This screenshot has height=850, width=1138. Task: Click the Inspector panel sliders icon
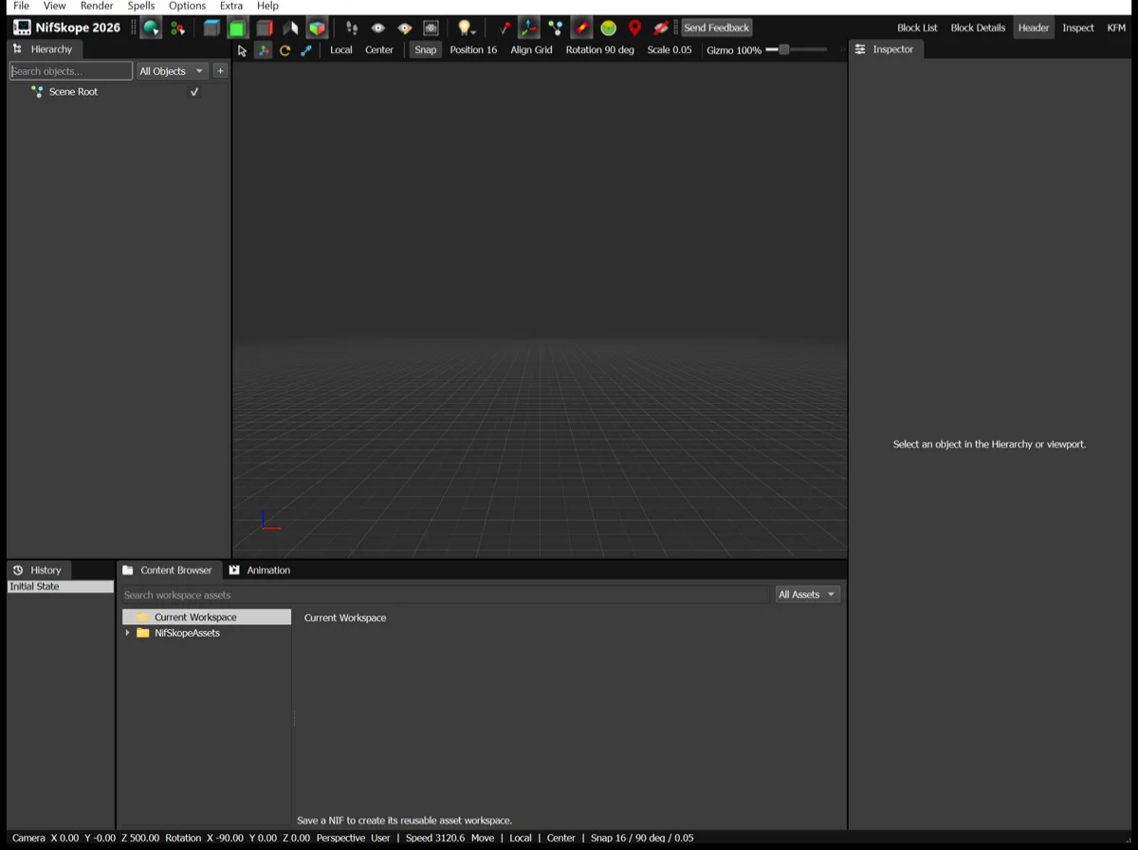(x=860, y=49)
